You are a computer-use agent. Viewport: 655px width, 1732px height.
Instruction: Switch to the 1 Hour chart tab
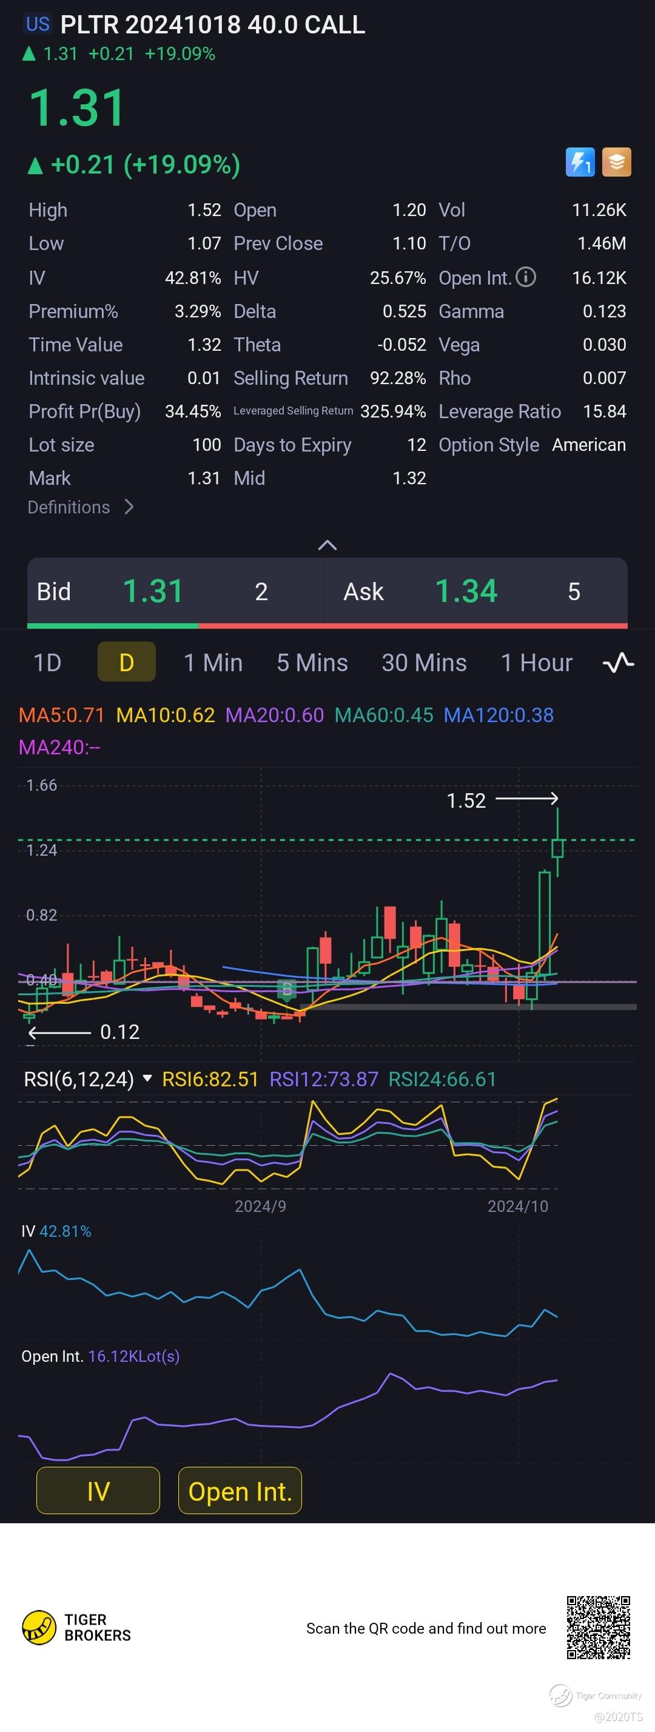pos(536,662)
